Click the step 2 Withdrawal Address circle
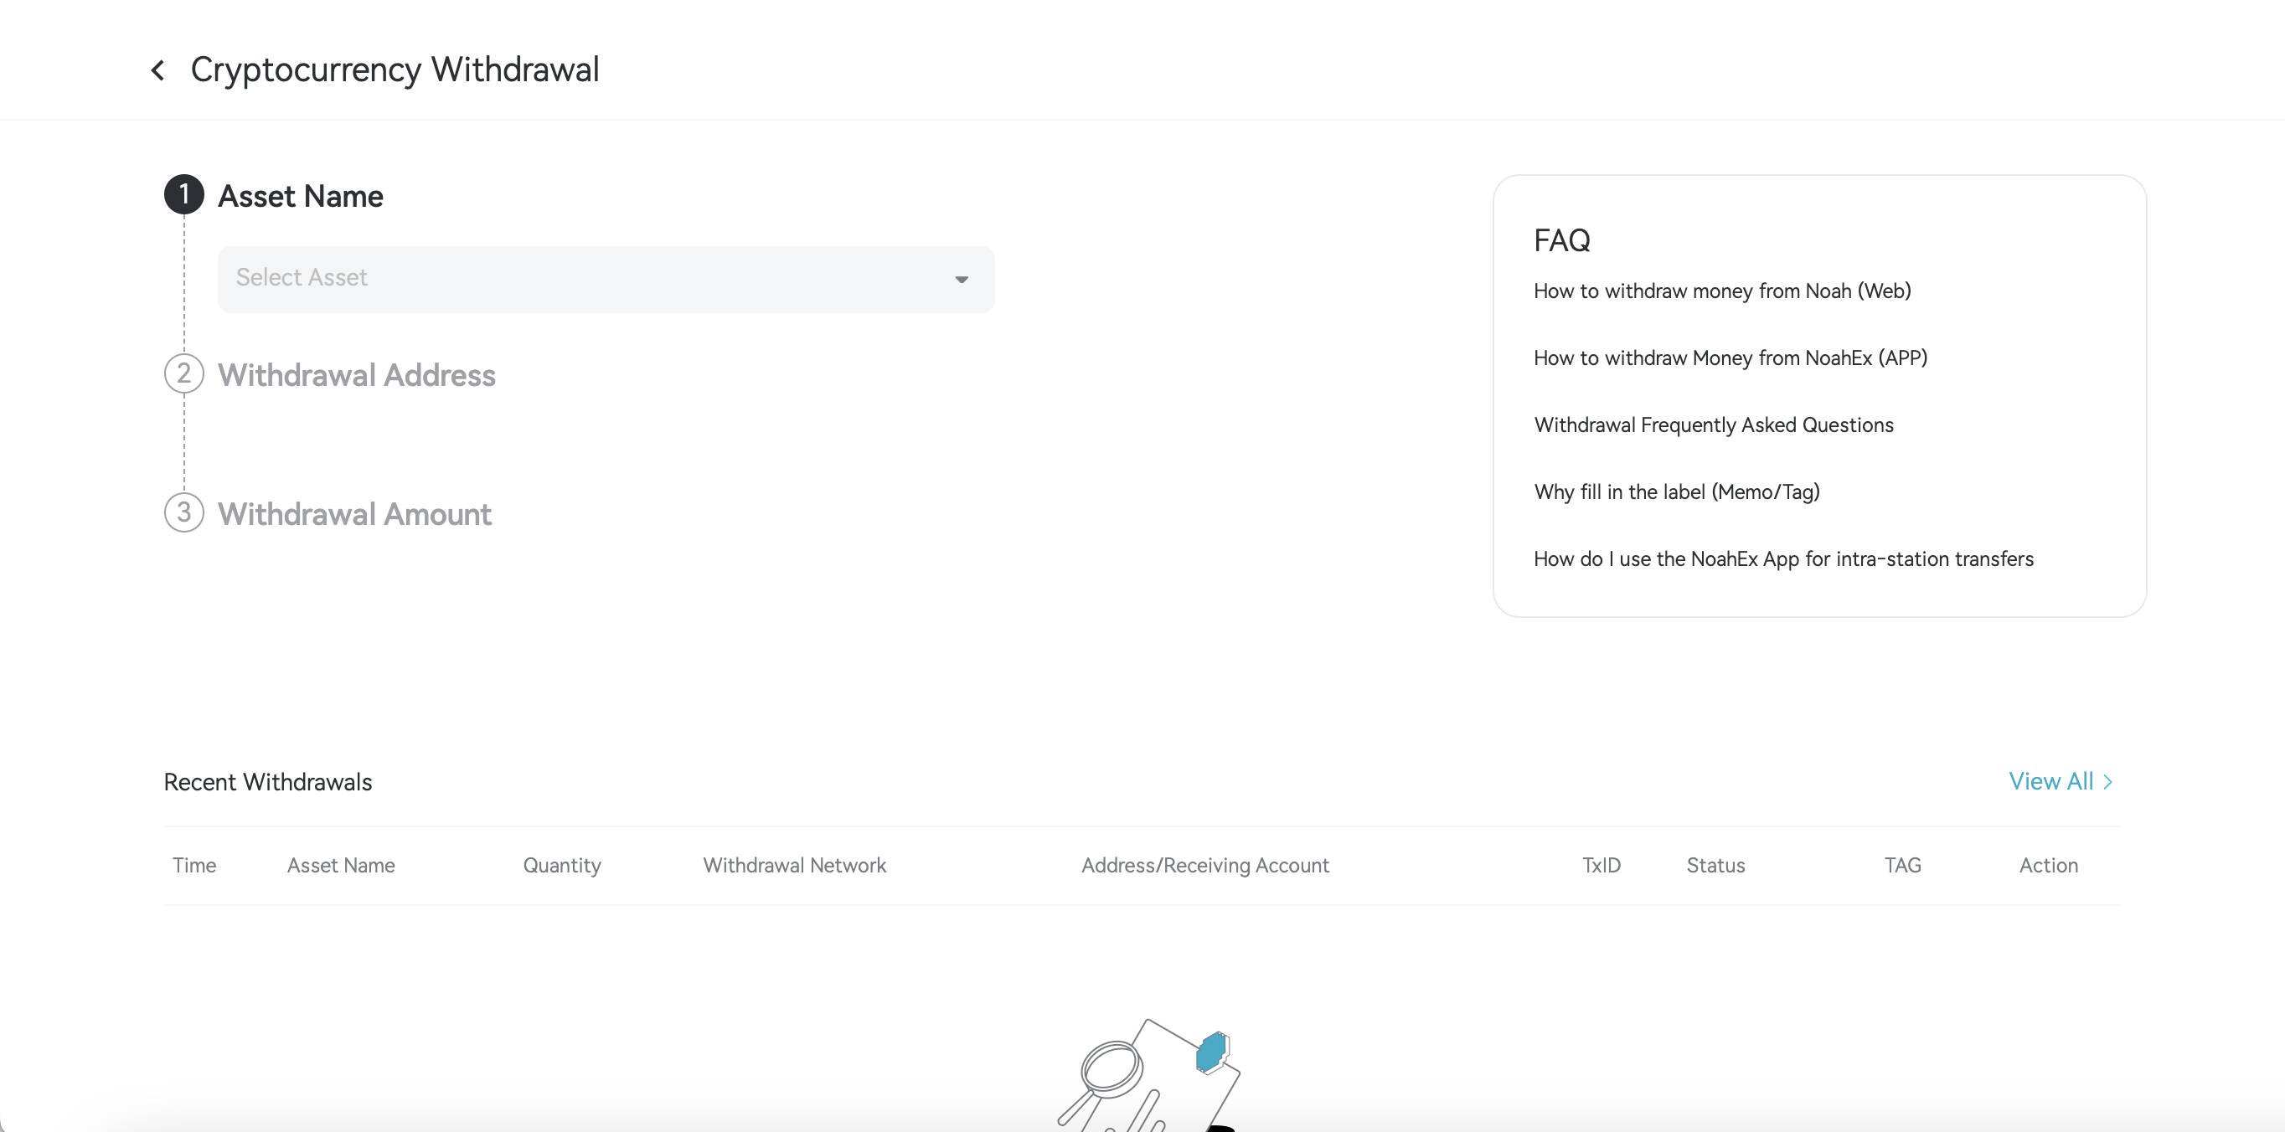The width and height of the screenshot is (2285, 1132). tap(183, 374)
